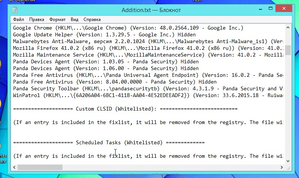
Task: Close the Addition.txt Notepad window
Action: (x=284, y=8)
